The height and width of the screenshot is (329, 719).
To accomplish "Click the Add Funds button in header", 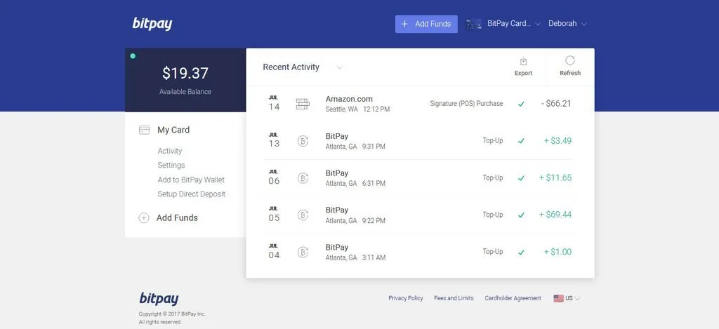I will click(426, 24).
